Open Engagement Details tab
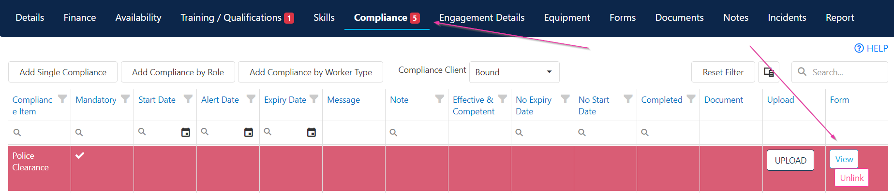The width and height of the screenshot is (894, 193). 482,18
